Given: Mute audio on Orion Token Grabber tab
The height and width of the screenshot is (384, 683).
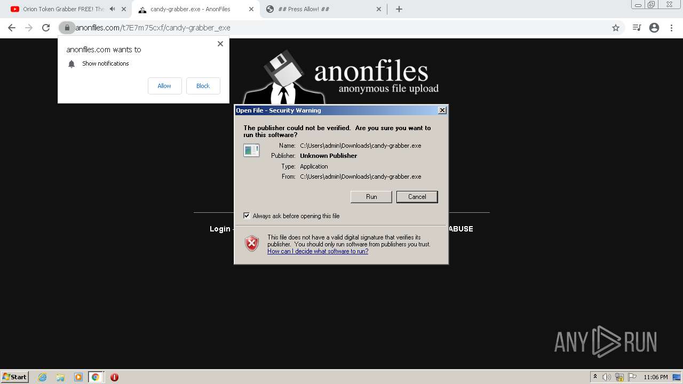Looking at the screenshot, I should (x=112, y=9).
